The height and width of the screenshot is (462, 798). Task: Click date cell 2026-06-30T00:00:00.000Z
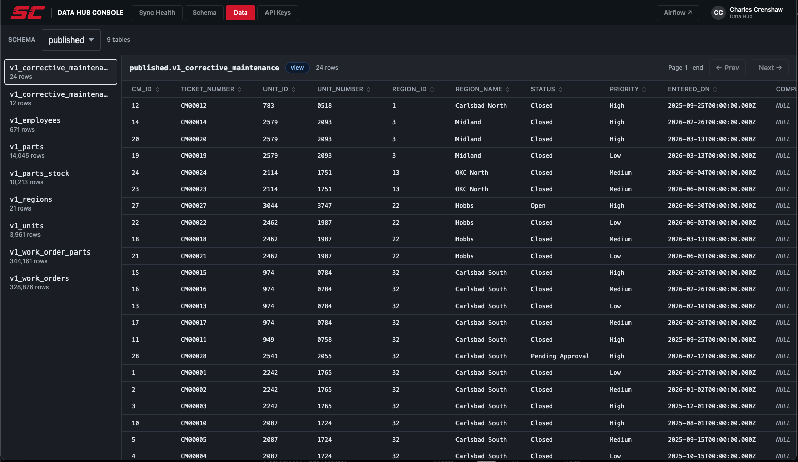(712, 206)
